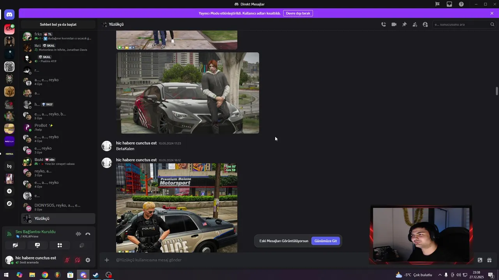Image resolution: width=499 pixels, height=280 pixels.
Task: Click "hic habere cunctus est" name on BetaKalen message
Action: coord(136,143)
